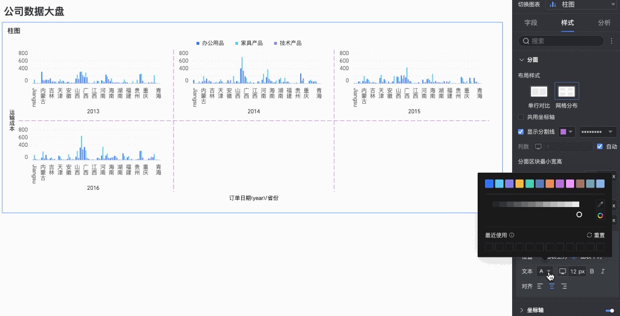Select right text alignment
This screenshot has height=316, width=620.
[564, 286]
